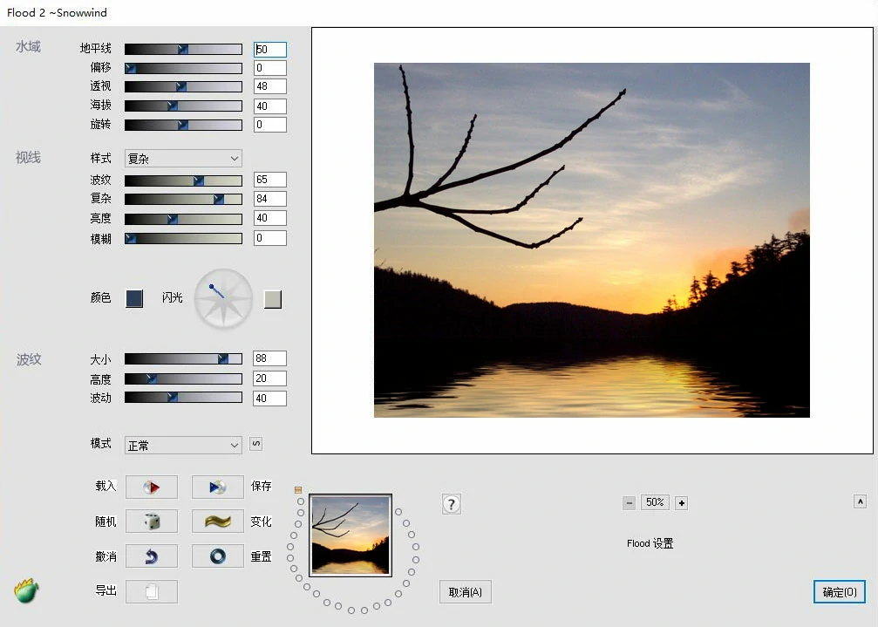Viewport: 878px width, 627px height.
Task: Click the 透视 perspective slider
Action: coord(183,87)
